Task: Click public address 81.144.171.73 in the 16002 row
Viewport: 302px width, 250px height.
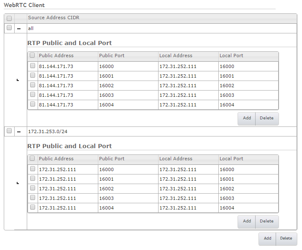Action: [56, 86]
